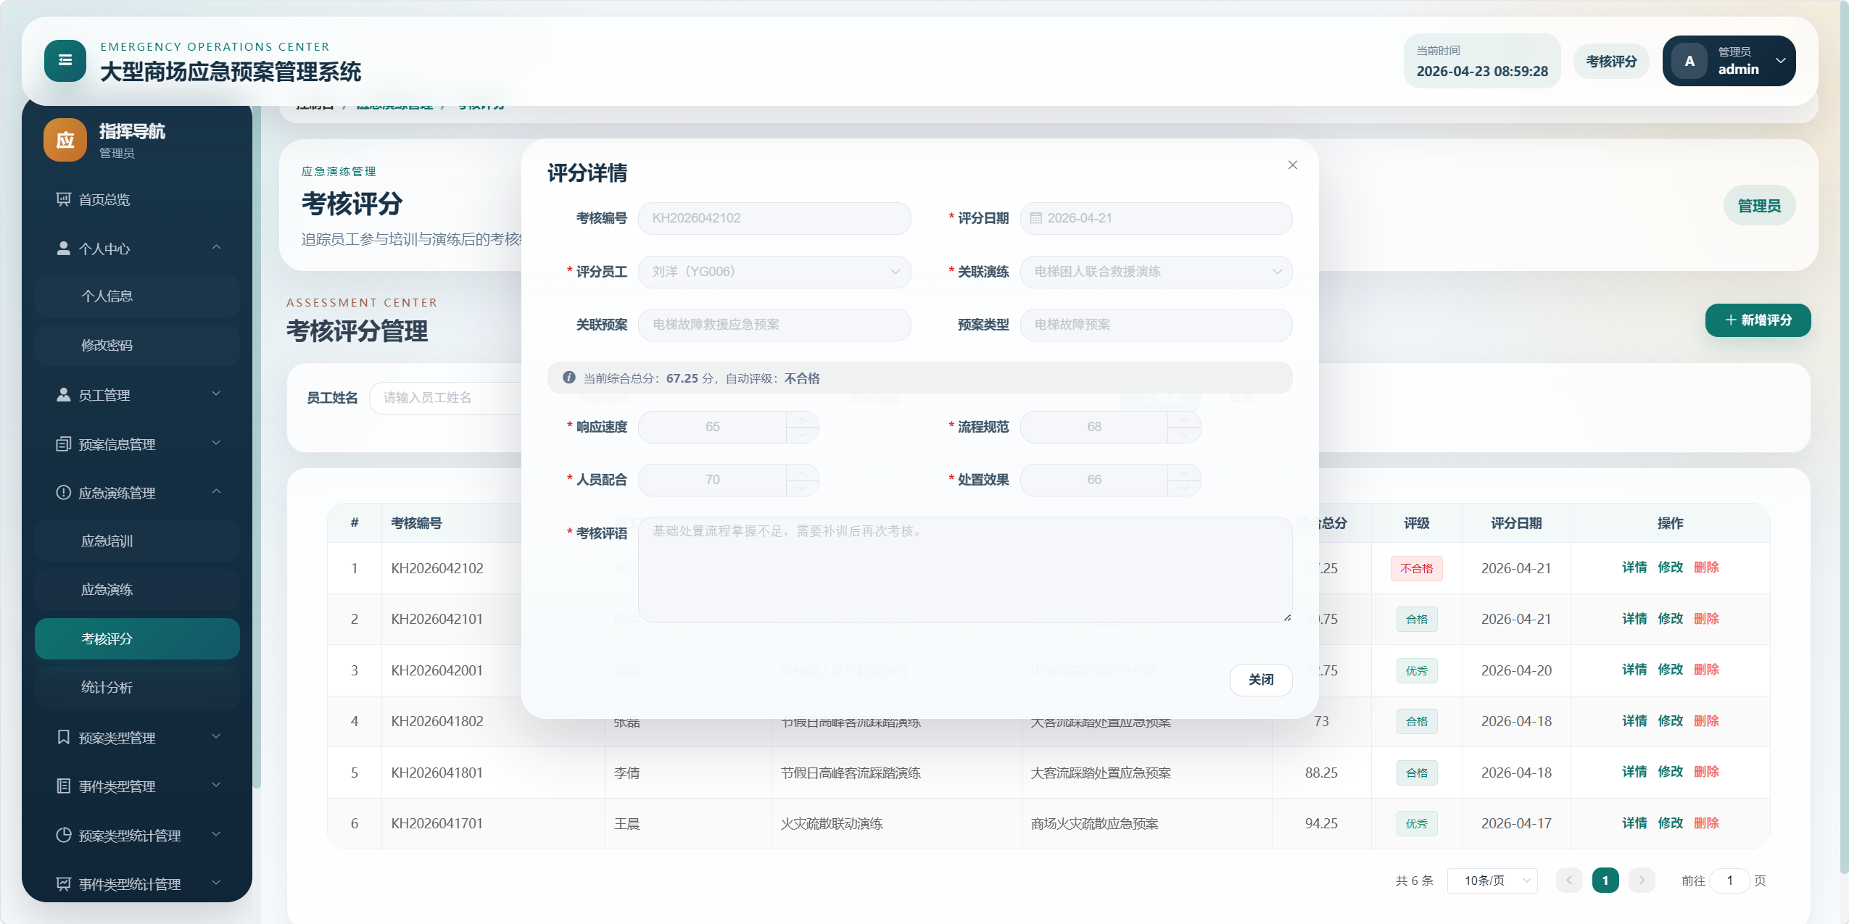The width and height of the screenshot is (1849, 924).
Task: Click the 员工管理 person icon
Action: point(63,395)
